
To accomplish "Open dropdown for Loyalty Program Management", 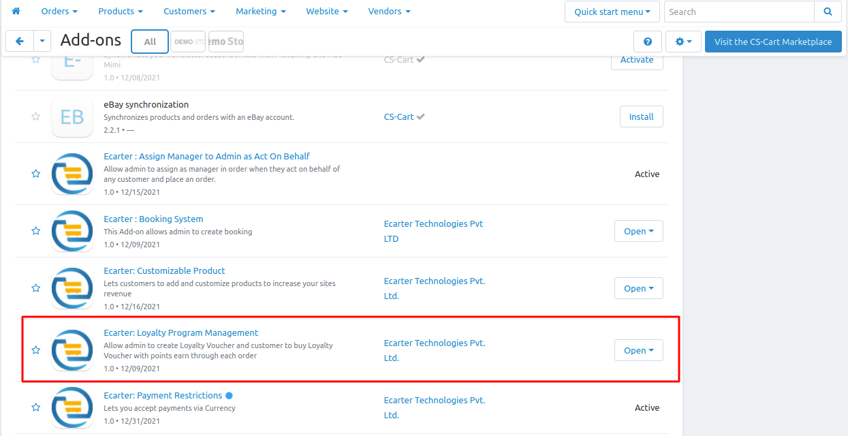I will click(639, 350).
